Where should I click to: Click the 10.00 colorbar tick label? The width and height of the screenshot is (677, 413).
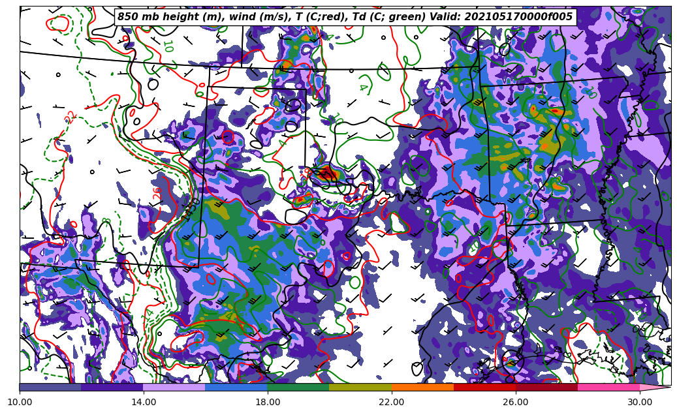coord(20,402)
